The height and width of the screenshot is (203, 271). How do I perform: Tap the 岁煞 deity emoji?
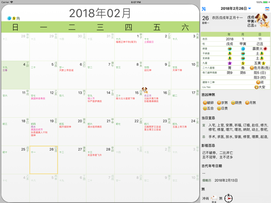tap(219, 102)
